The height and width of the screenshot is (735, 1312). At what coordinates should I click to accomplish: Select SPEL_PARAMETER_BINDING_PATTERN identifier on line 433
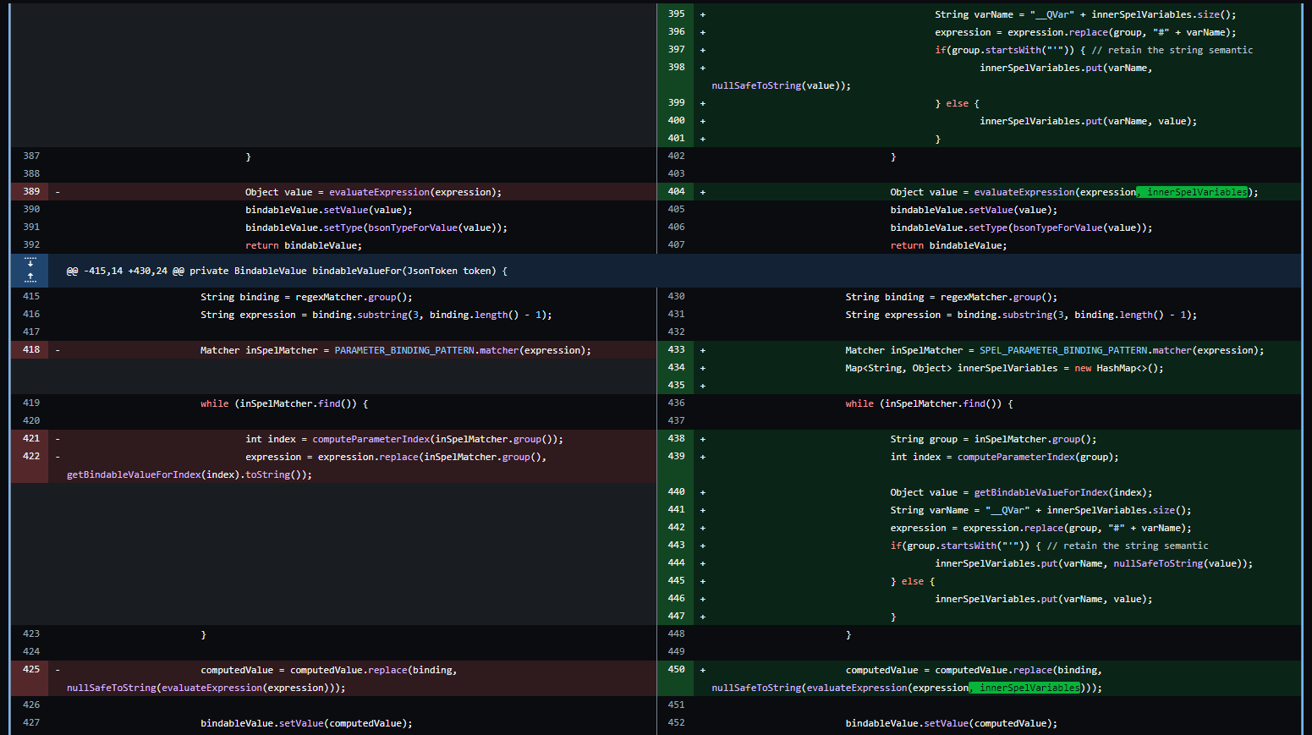[x=1063, y=349]
